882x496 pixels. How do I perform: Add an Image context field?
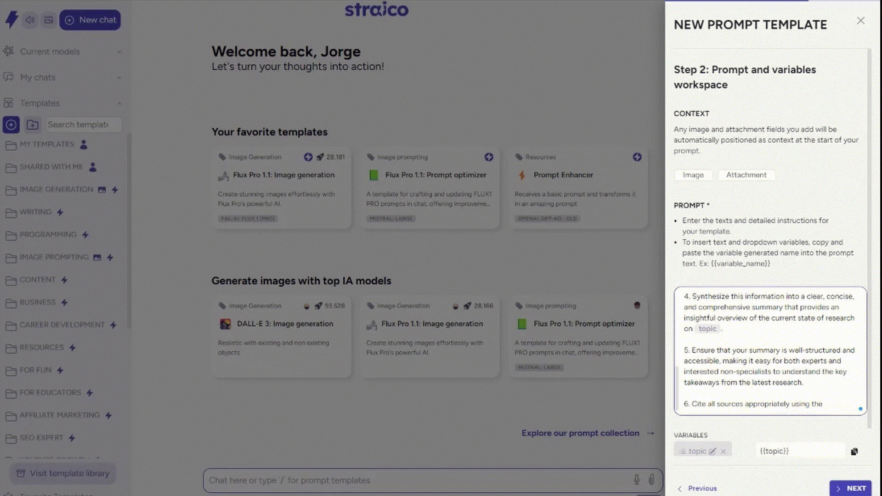point(693,175)
